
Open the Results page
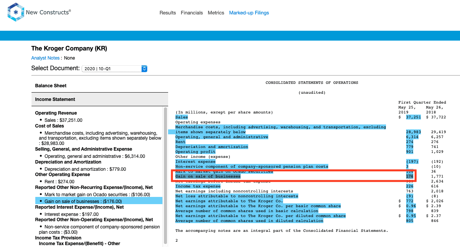click(x=168, y=13)
